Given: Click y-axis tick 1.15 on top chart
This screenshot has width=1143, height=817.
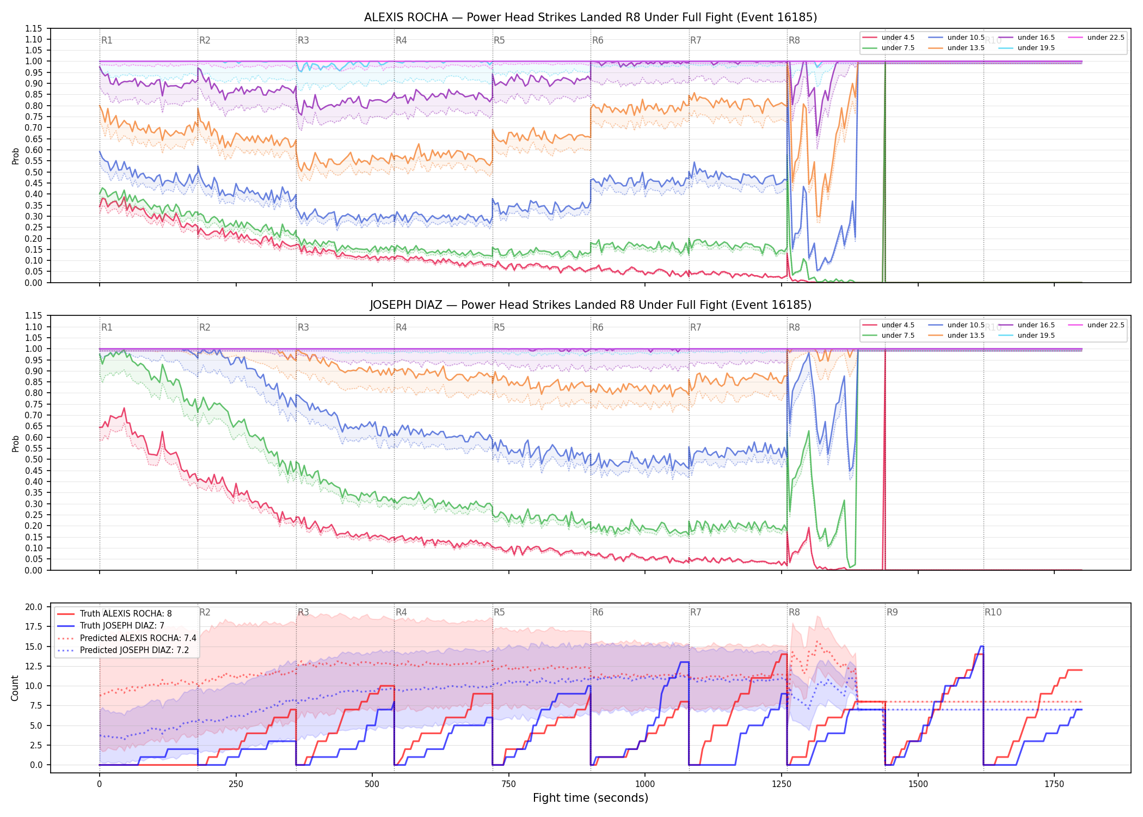Looking at the screenshot, I should pyautogui.click(x=34, y=28).
